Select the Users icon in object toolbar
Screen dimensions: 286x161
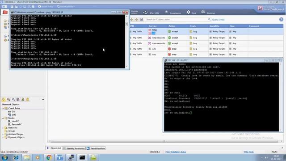(x=23, y=99)
